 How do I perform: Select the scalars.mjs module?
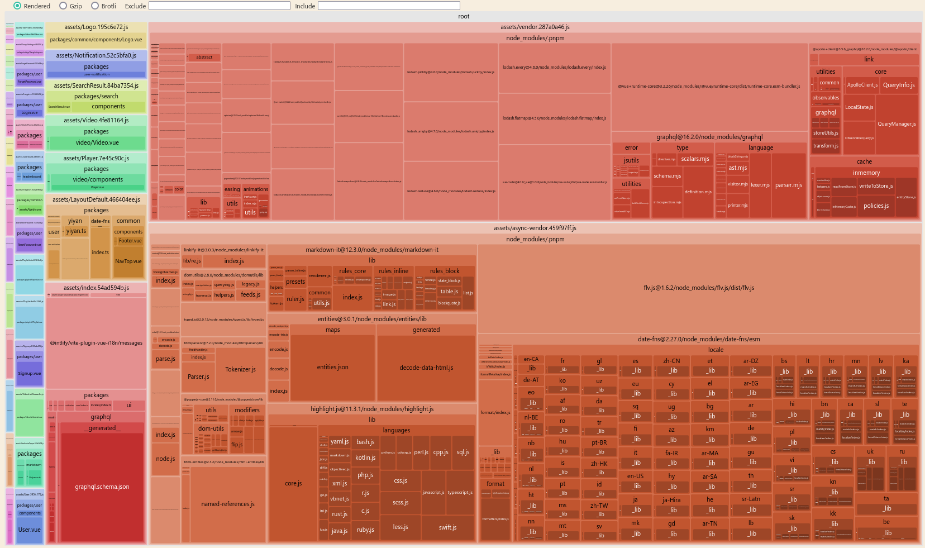(695, 159)
